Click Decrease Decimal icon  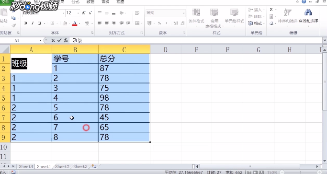182,23
